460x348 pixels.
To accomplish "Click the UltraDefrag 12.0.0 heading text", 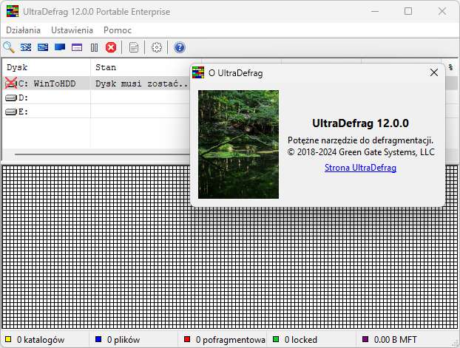I will 360,123.
